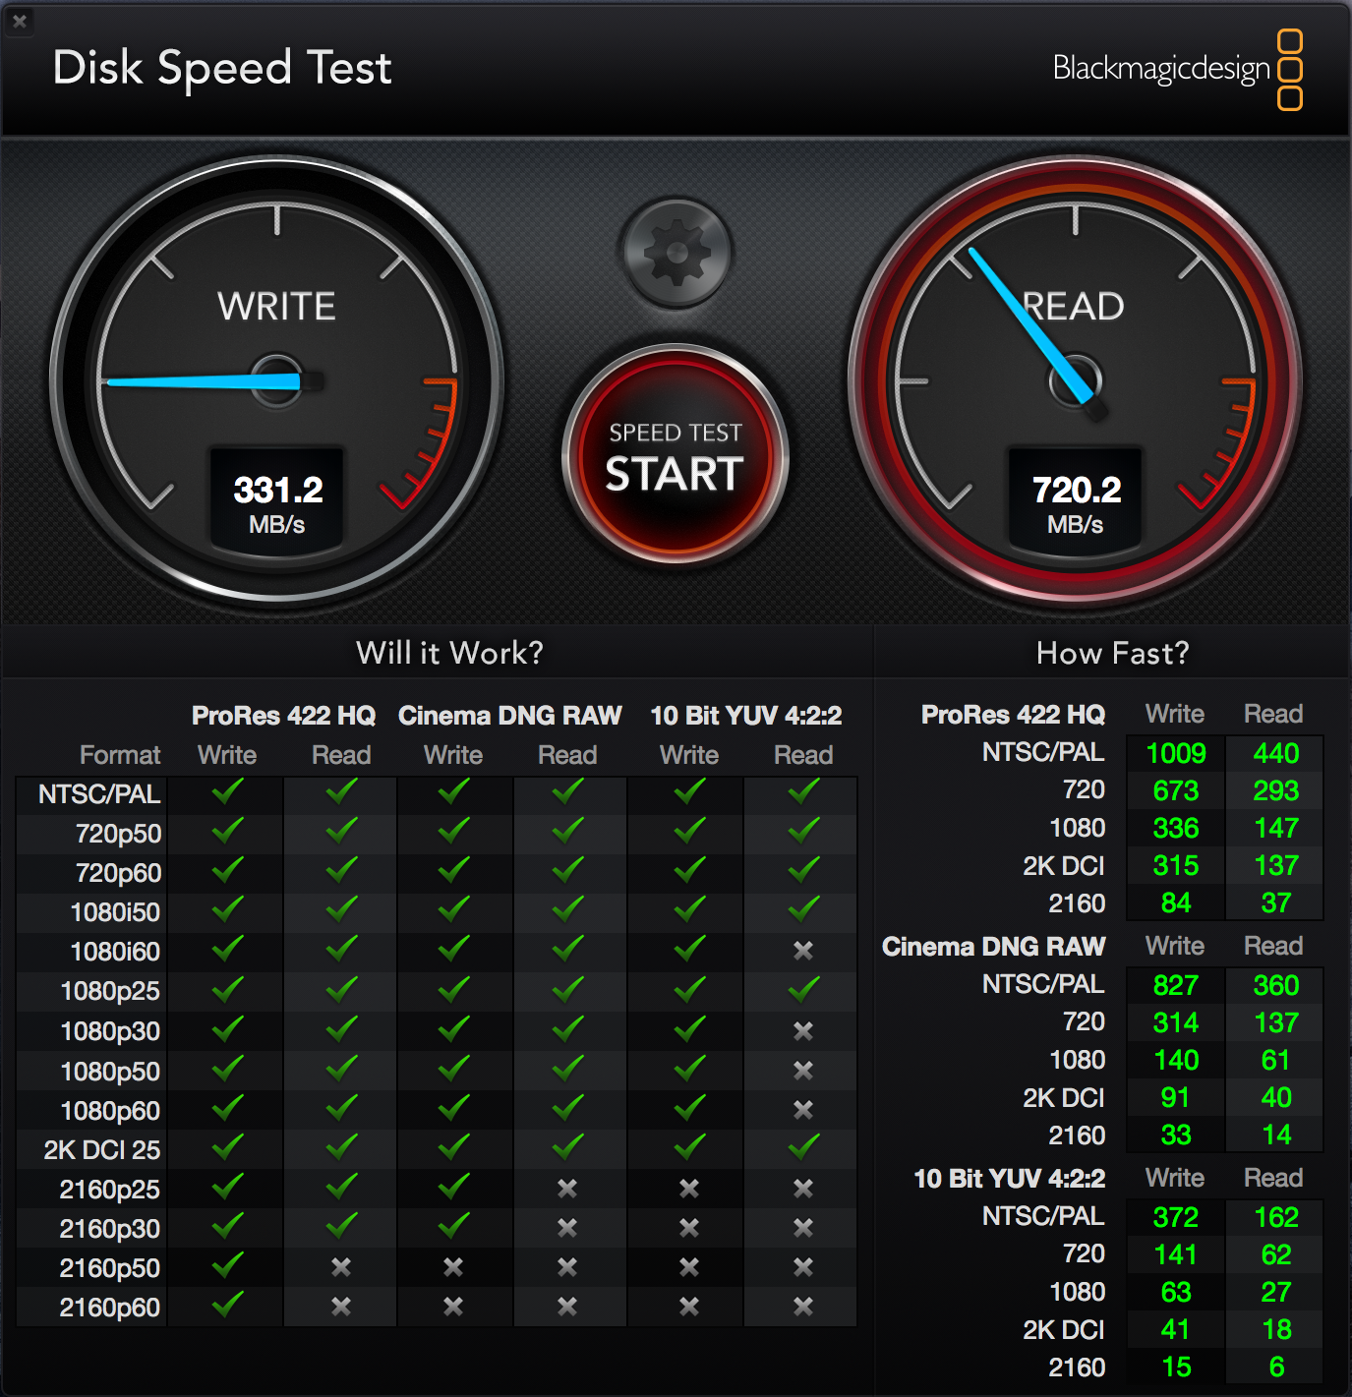Click checkmark for NTSC/PAL ProRes 422 HQ Write
The height and width of the screenshot is (1397, 1352).
(x=227, y=791)
